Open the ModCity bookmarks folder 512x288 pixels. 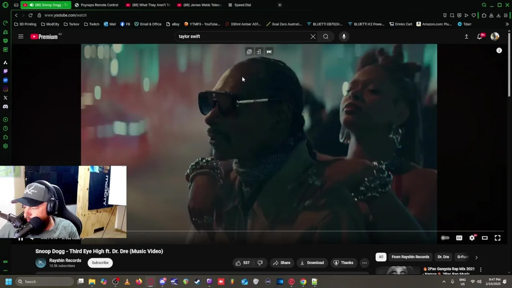[50, 24]
